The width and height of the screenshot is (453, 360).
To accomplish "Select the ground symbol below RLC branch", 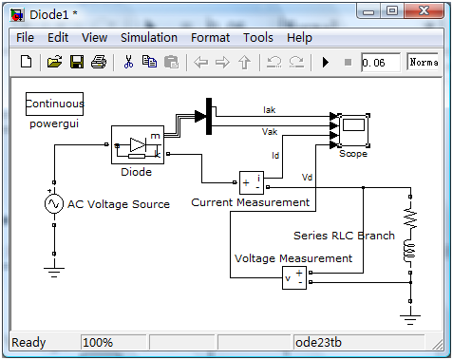I will pos(410,319).
